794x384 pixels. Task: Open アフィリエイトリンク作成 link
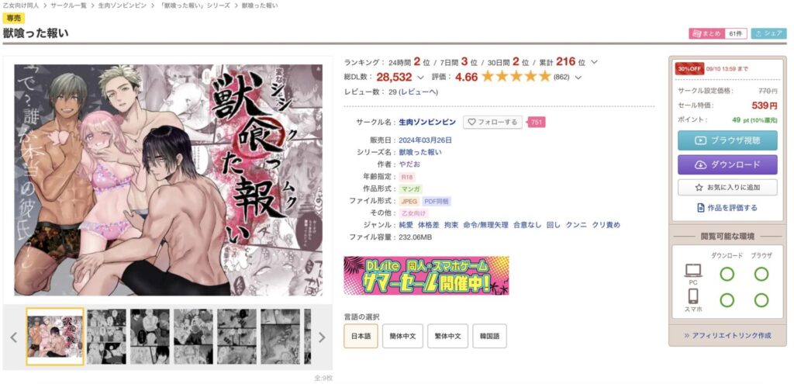727,335
